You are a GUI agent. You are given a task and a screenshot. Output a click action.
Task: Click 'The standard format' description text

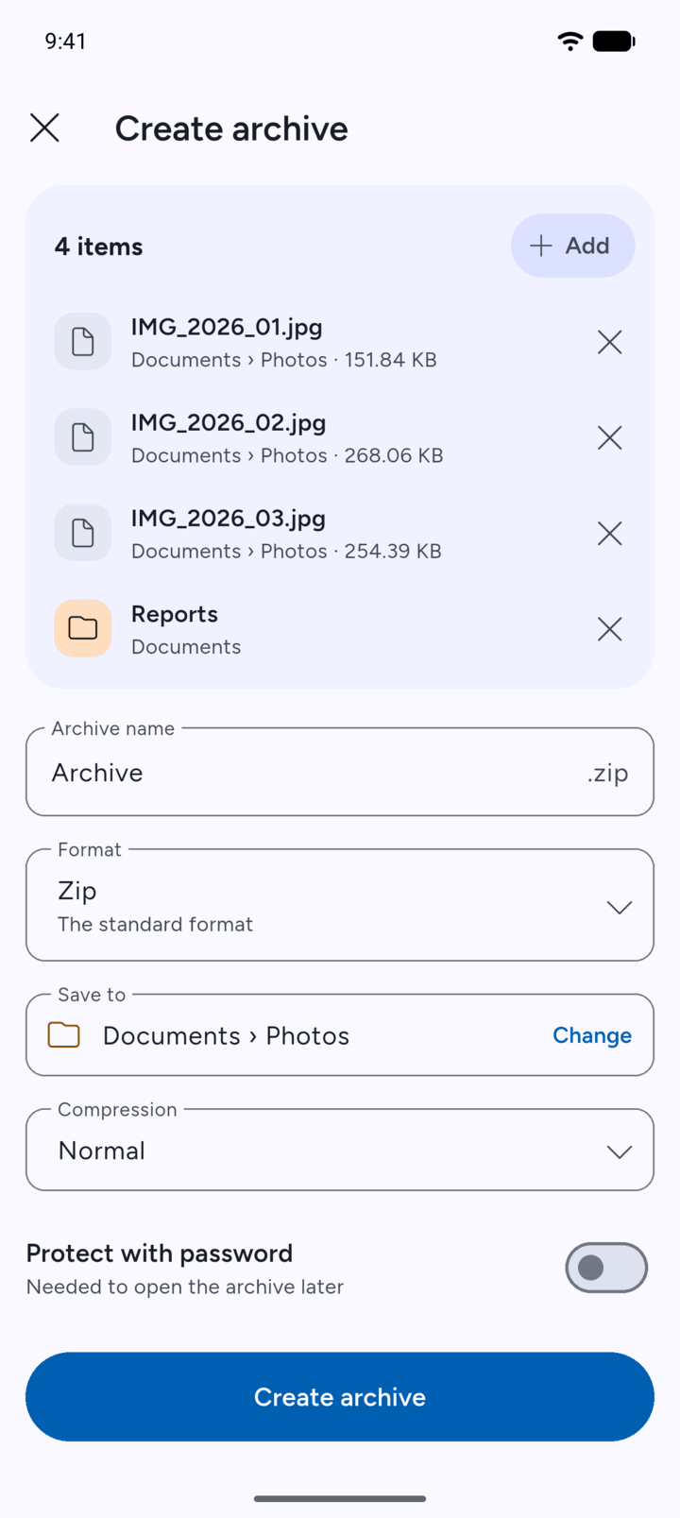point(156,924)
